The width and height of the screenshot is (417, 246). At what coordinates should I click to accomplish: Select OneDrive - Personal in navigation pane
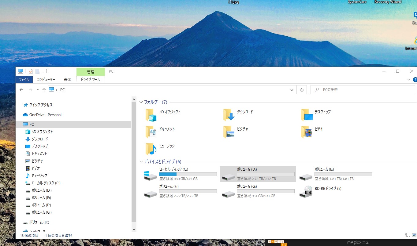45,115
